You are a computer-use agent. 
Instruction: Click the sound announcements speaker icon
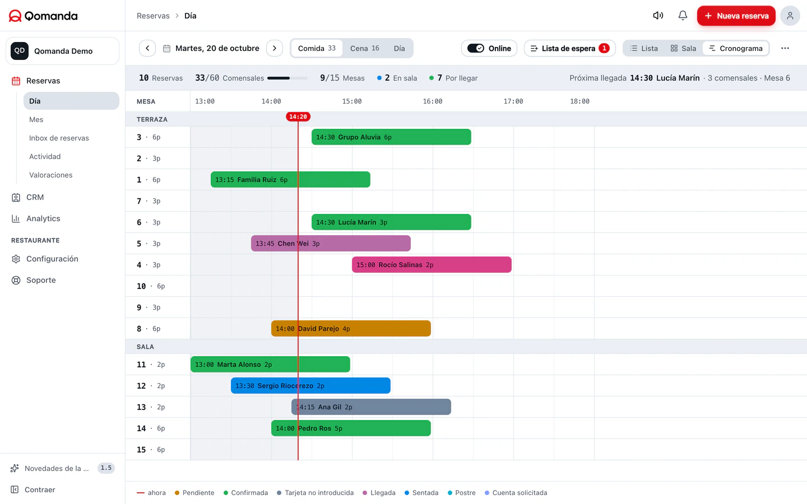(658, 16)
